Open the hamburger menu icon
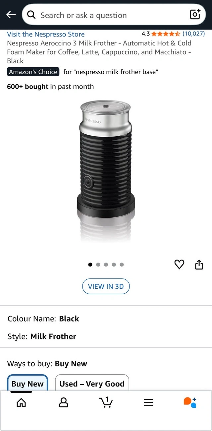 click(148, 402)
